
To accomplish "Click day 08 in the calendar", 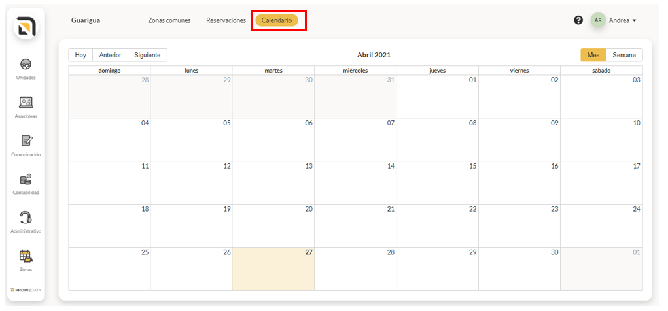I will pyautogui.click(x=438, y=140).
